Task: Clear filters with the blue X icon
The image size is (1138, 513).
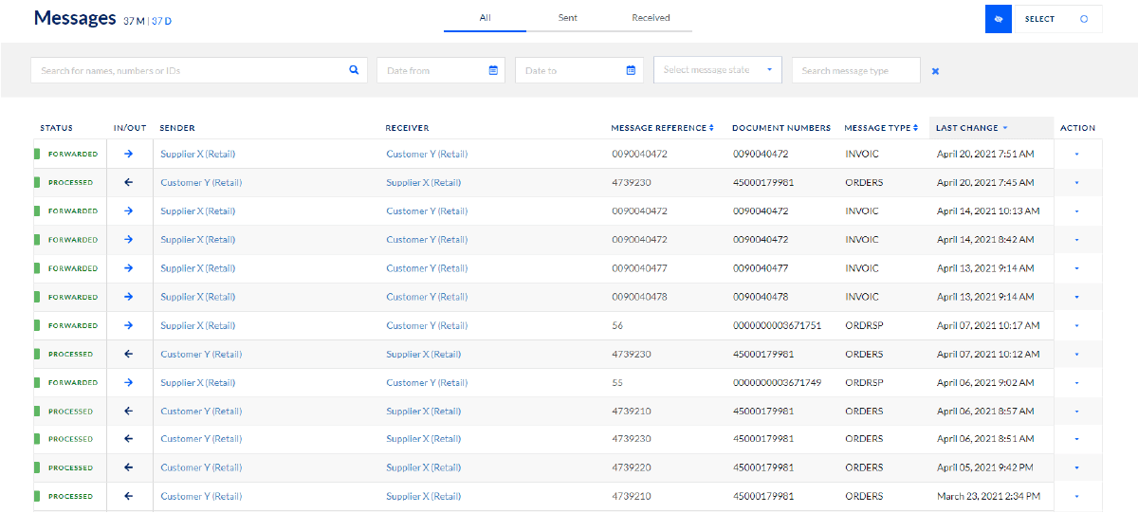Action: click(x=935, y=71)
